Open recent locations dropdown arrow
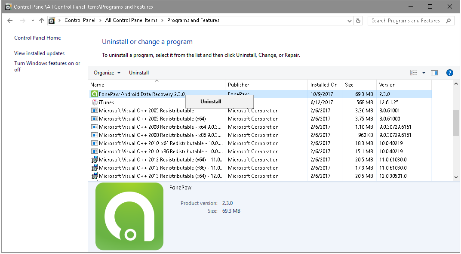This screenshot has height=254, width=461. [x=33, y=21]
